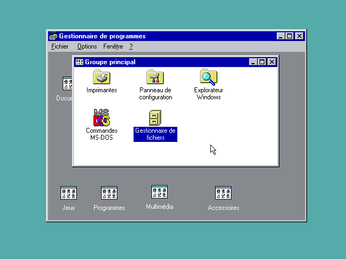
Task: Click the 'Programmes' group label
Action: coord(109,208)
